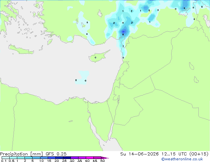Click the '0.1' legend scale label

(x=4, y=161)
